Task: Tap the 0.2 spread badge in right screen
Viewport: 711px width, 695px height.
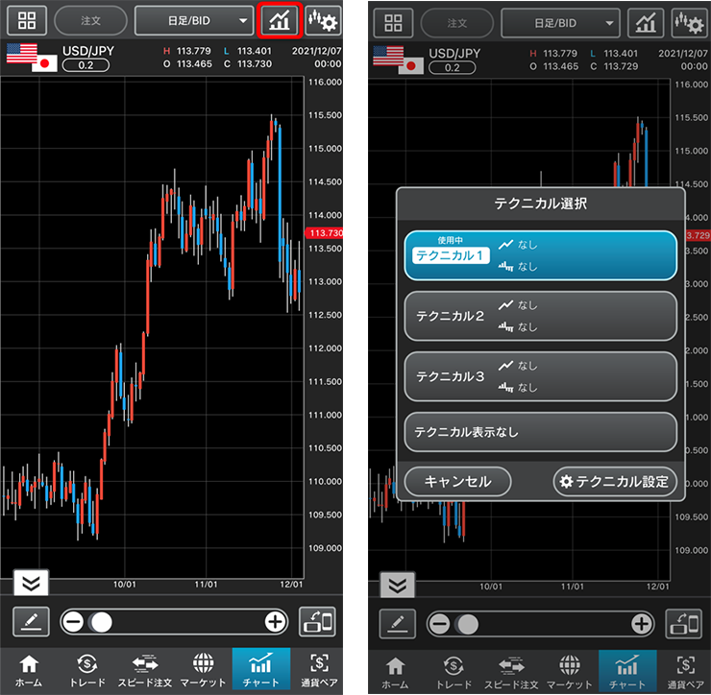Action: pyautogui.click(x=453, y=68)
